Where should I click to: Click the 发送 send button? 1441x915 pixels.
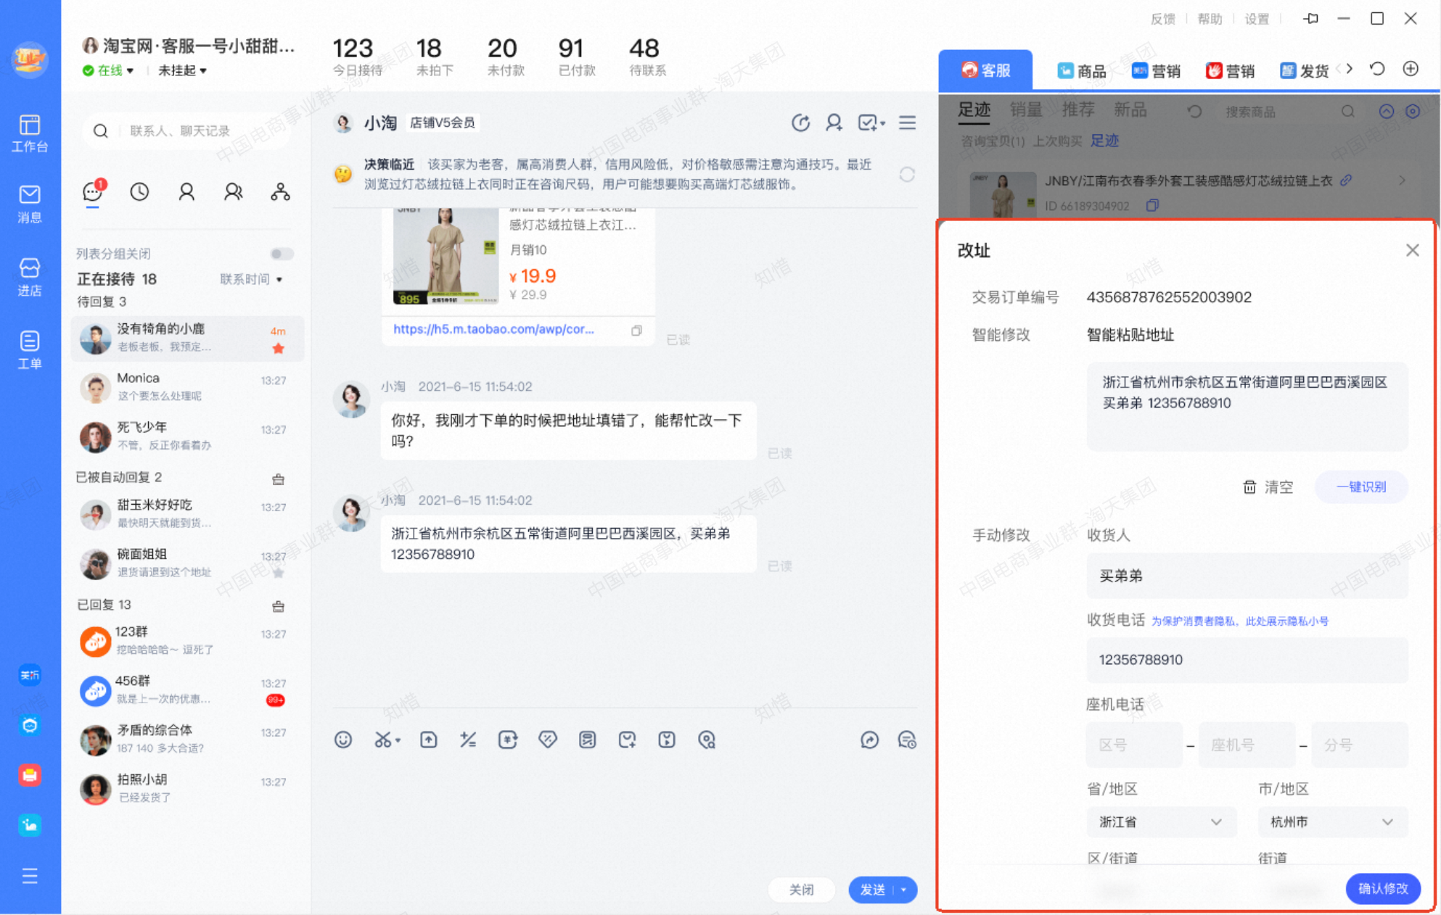[x=872, y=890]
